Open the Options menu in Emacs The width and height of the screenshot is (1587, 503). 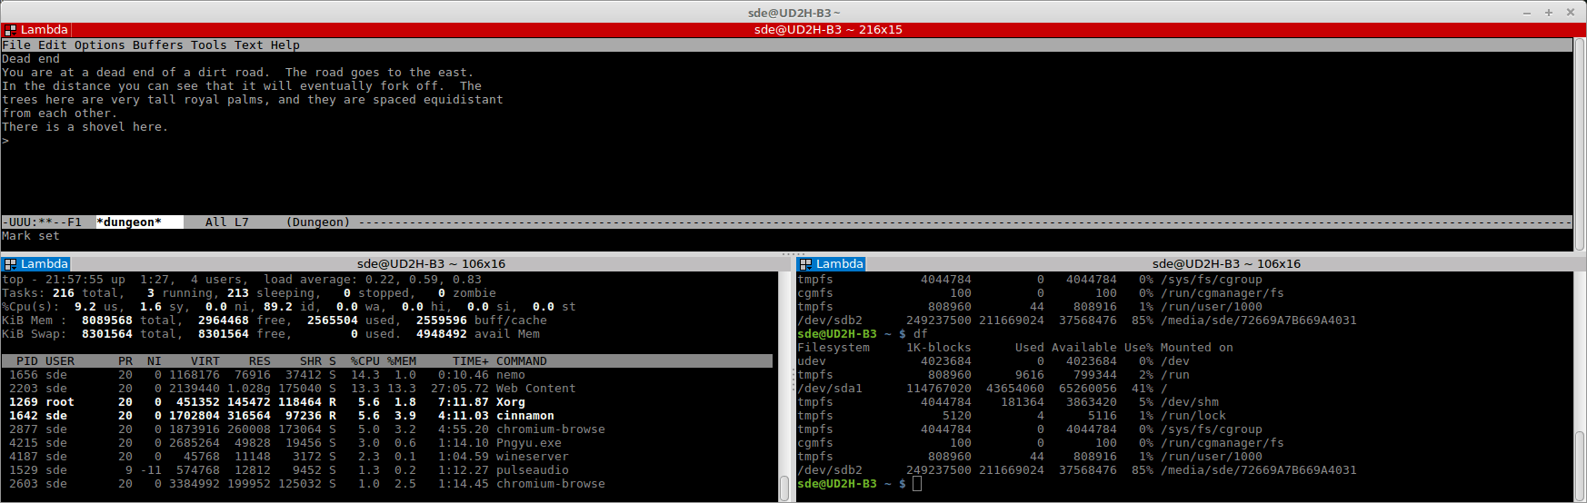click(99, 45)
